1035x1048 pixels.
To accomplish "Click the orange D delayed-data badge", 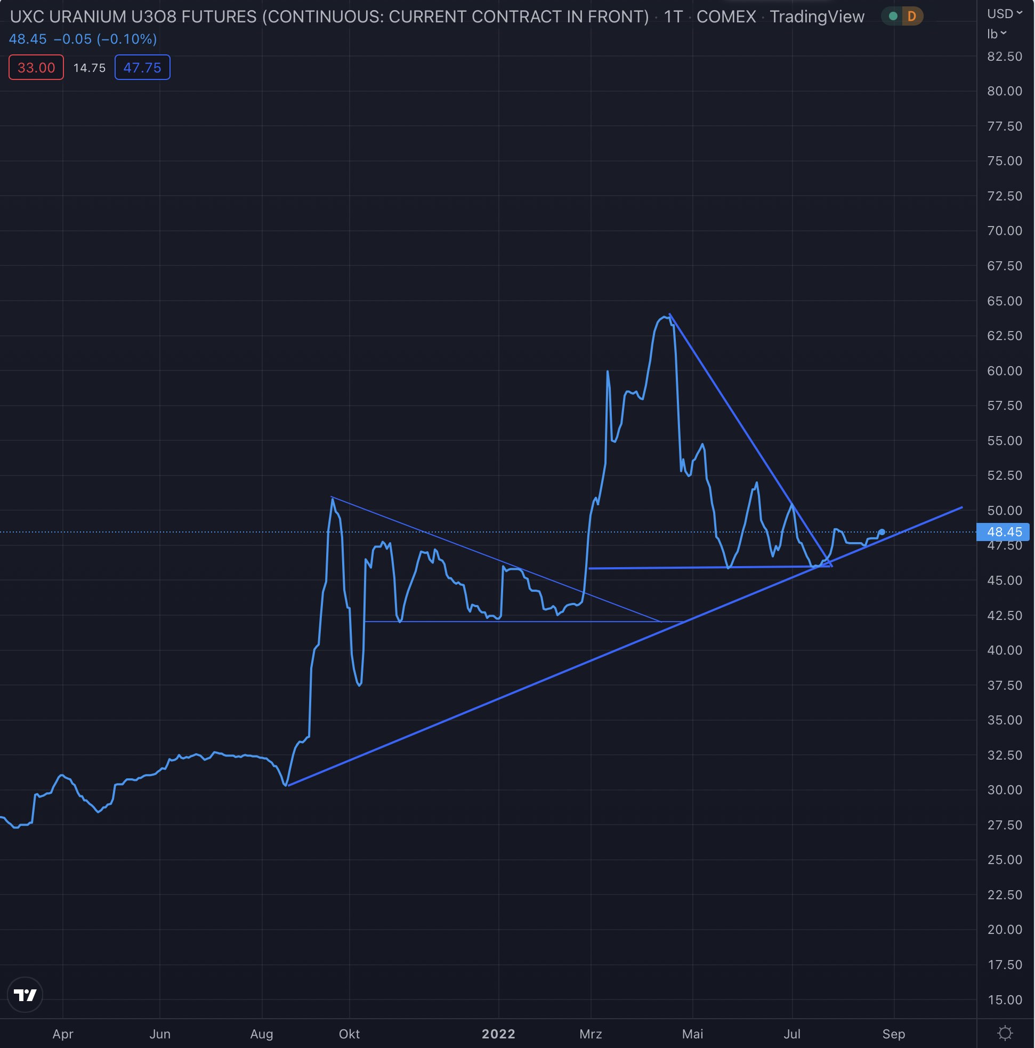I will 912,17.
